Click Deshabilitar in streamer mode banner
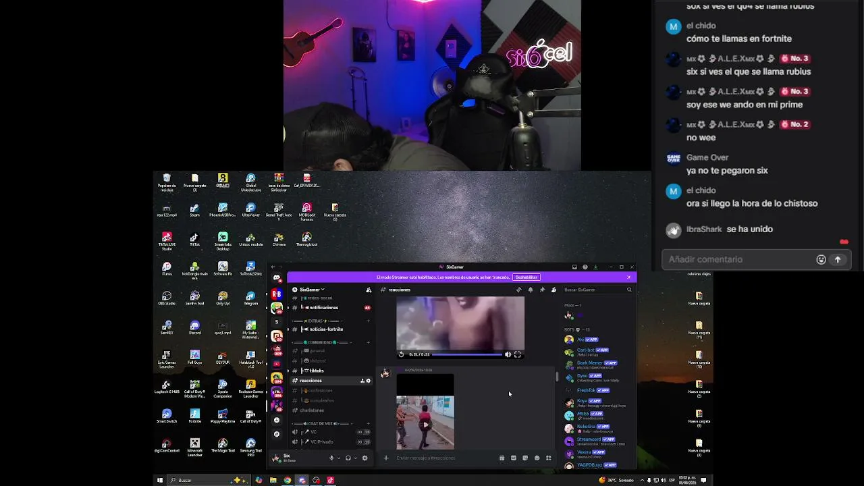Image resolution: width=864 pixels, height=486 pixels. 526,277
